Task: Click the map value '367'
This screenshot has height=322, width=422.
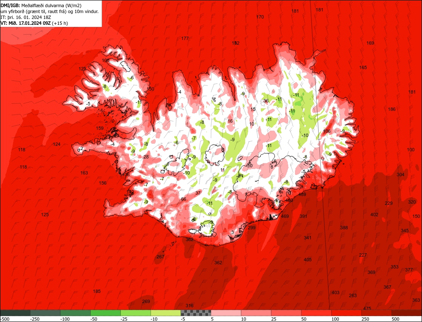Action: click(x=387, y=287)
